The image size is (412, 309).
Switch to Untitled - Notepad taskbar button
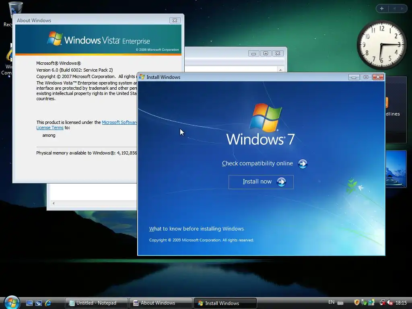click(x=97, y=303)
